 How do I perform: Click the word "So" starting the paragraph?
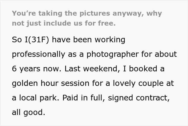pos(17,40)
